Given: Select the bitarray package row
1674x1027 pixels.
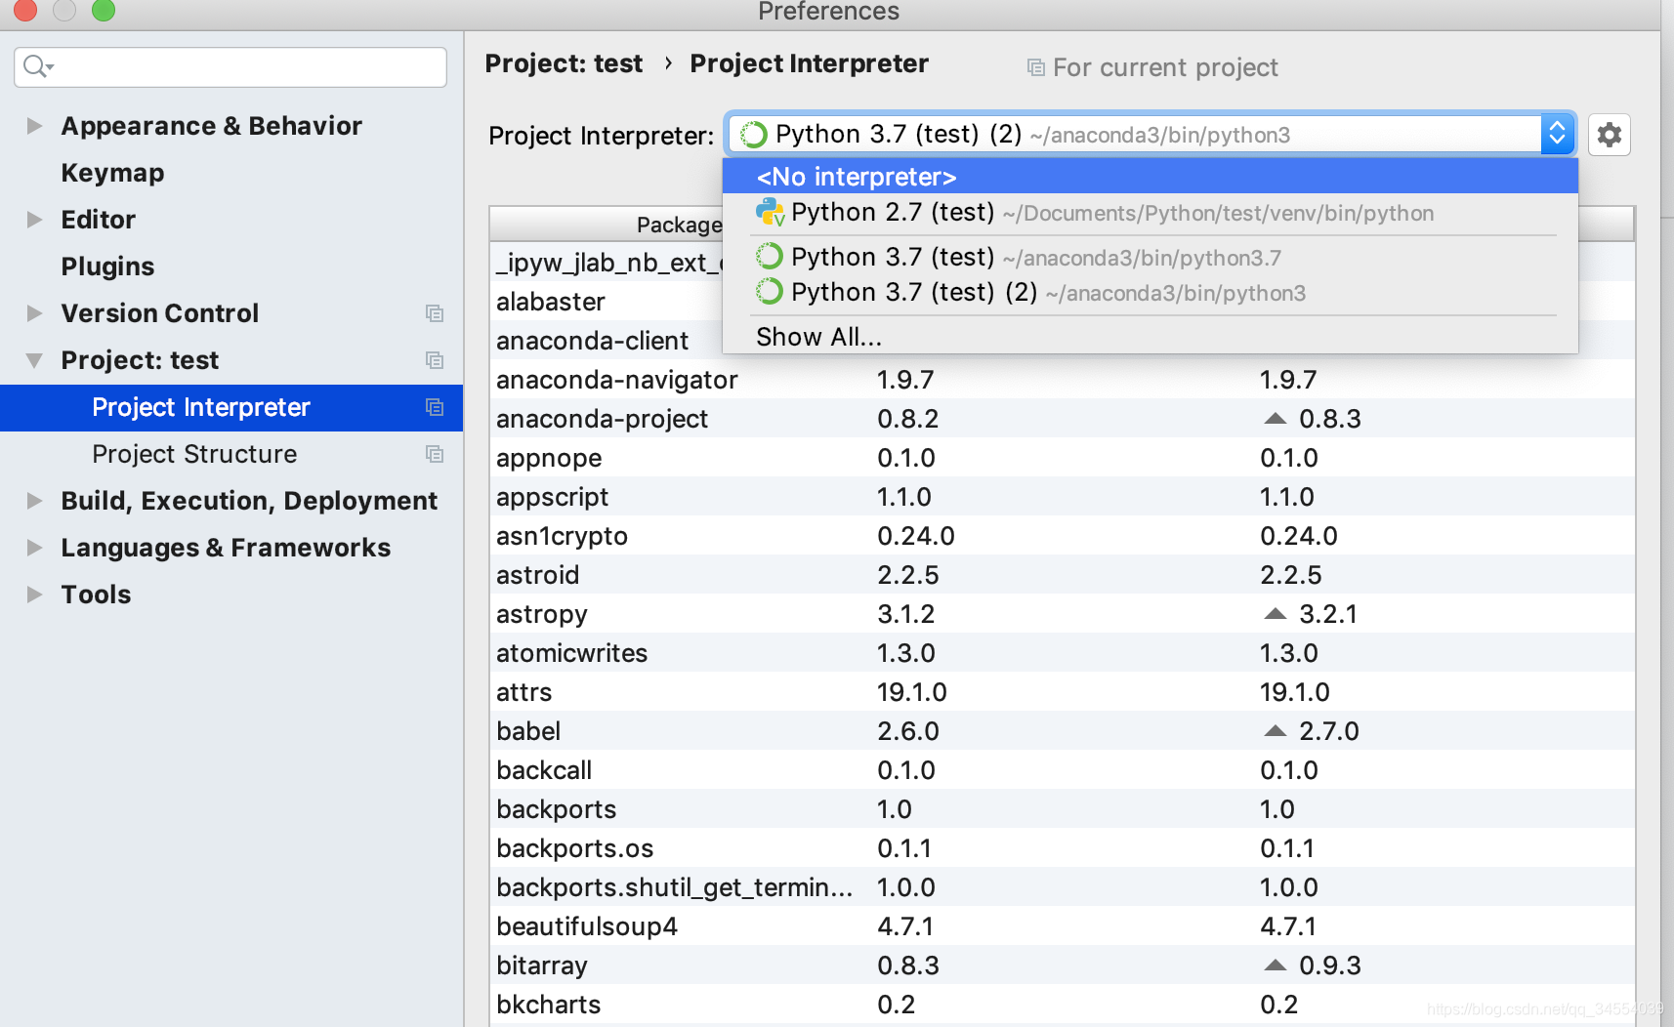Looking at the screenshot, I should [x=1062, y=965].
